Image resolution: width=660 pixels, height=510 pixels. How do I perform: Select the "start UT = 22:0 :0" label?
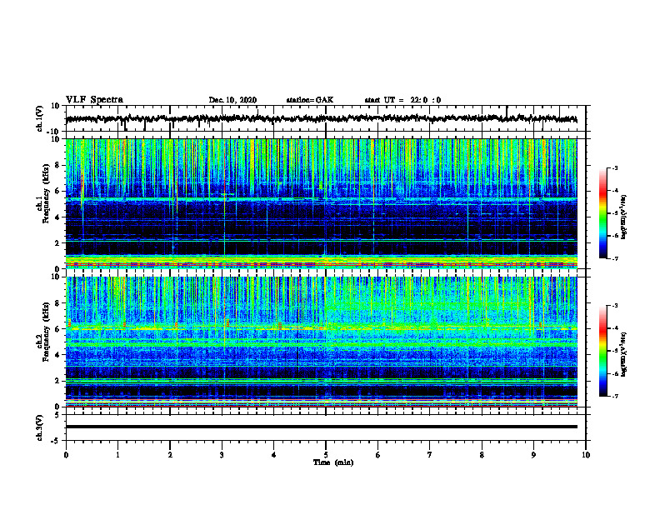pos(402,100)
